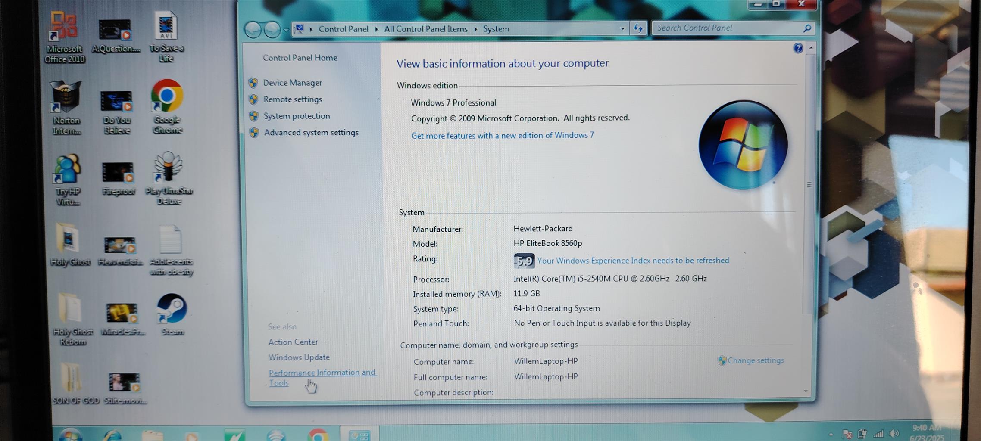Show hidden system tray icons

(x=831, y=434)
